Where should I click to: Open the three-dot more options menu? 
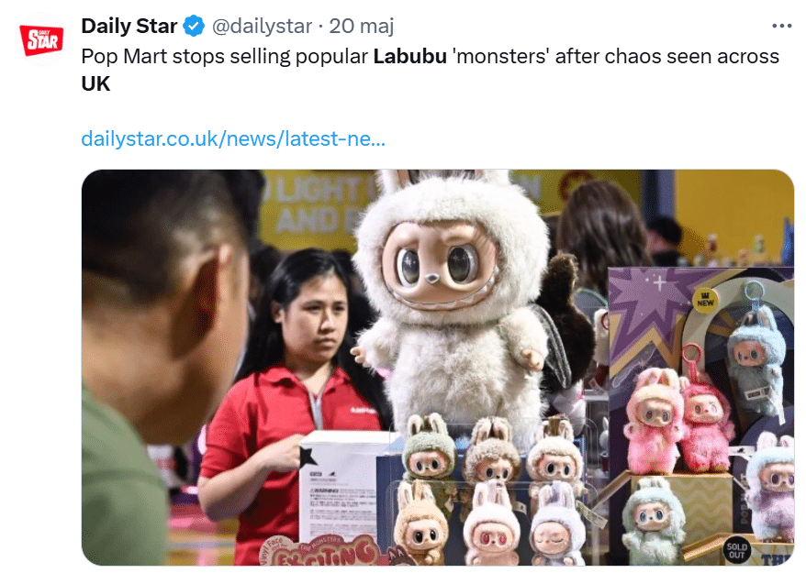(782, 26)
